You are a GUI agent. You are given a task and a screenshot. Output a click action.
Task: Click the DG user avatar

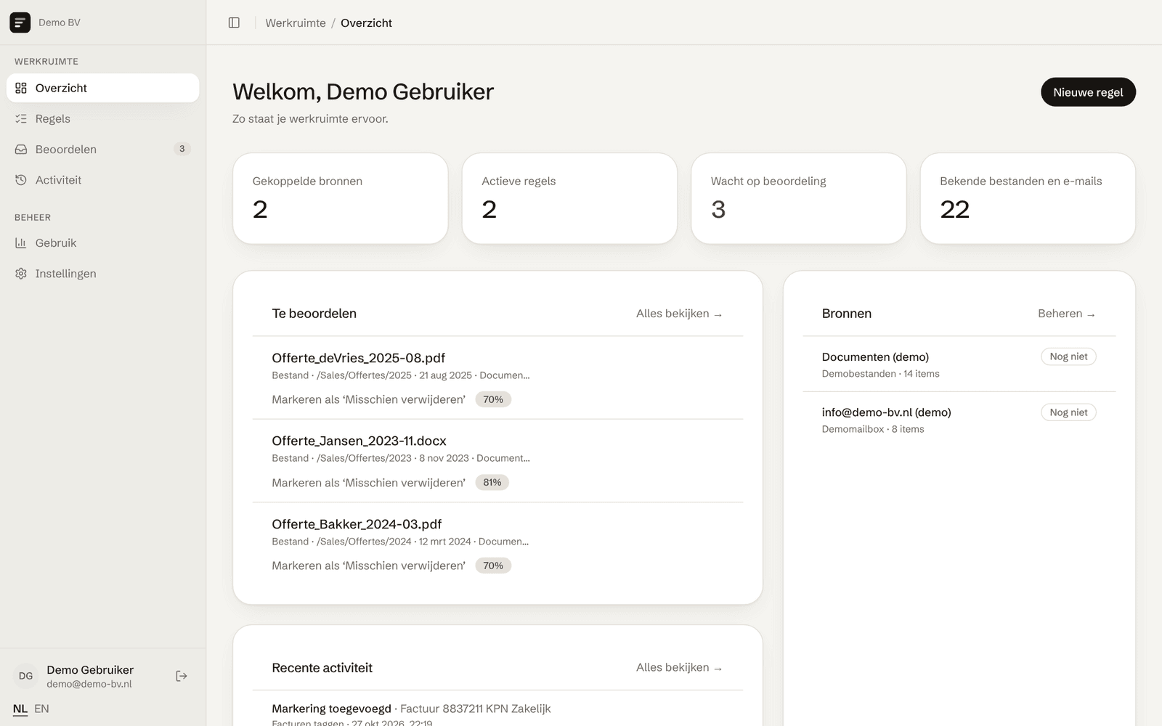pos(26,676)
